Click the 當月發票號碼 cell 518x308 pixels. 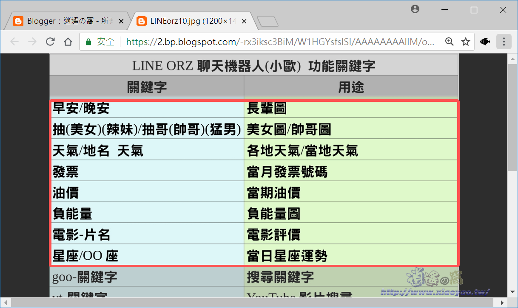coord(351,171)
